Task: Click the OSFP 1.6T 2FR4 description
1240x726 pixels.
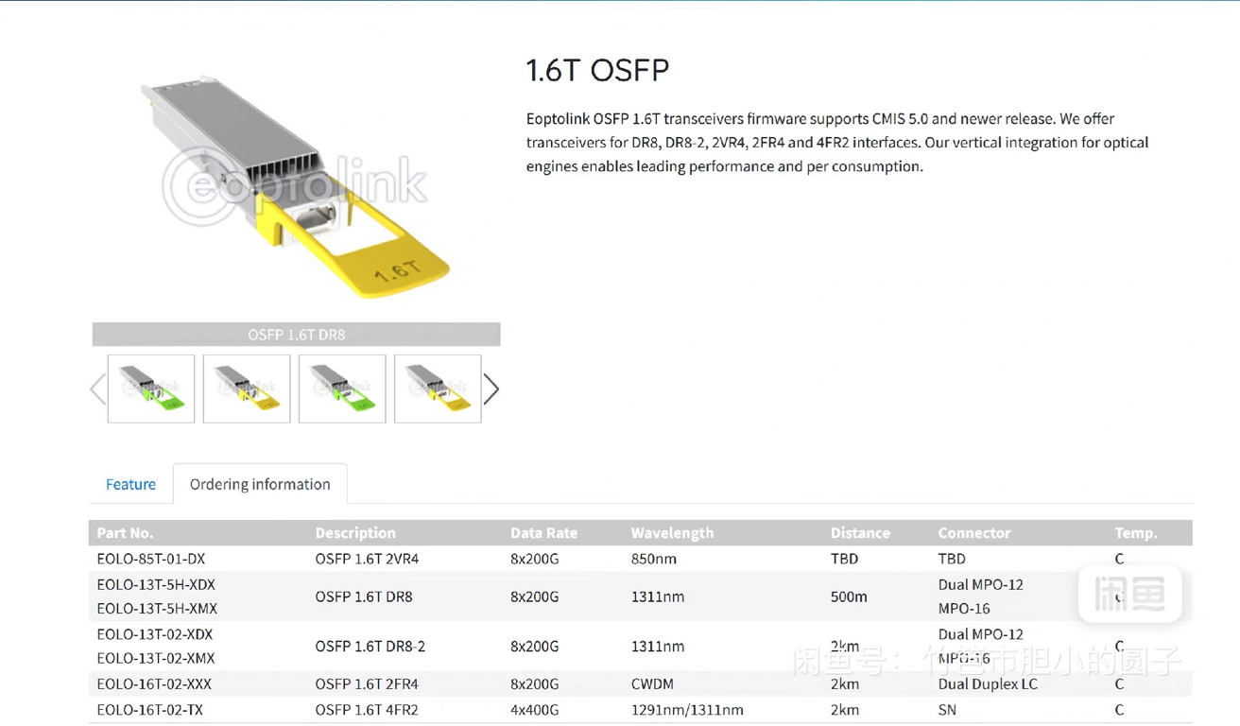Action: click(367, 683)
